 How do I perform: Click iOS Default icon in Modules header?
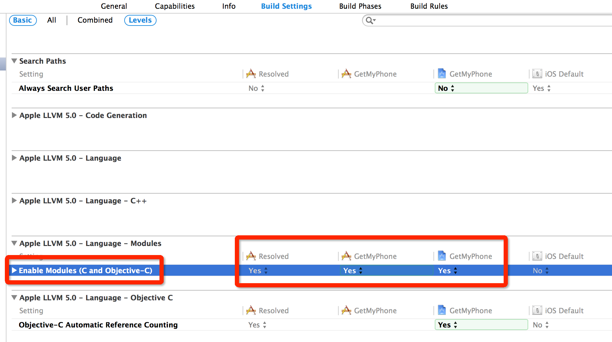537,256
